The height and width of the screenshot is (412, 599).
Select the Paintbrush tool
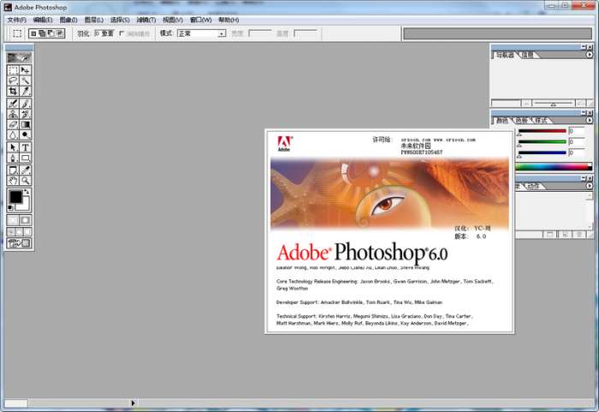pyautogui.click(x=25, y=104)
